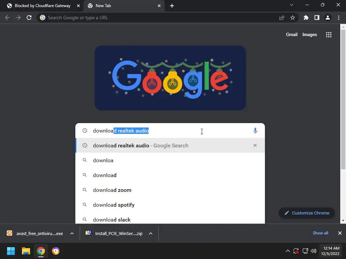Click Customize Chrome button
This screenshot has height=259, width=346.
[307, 213]
